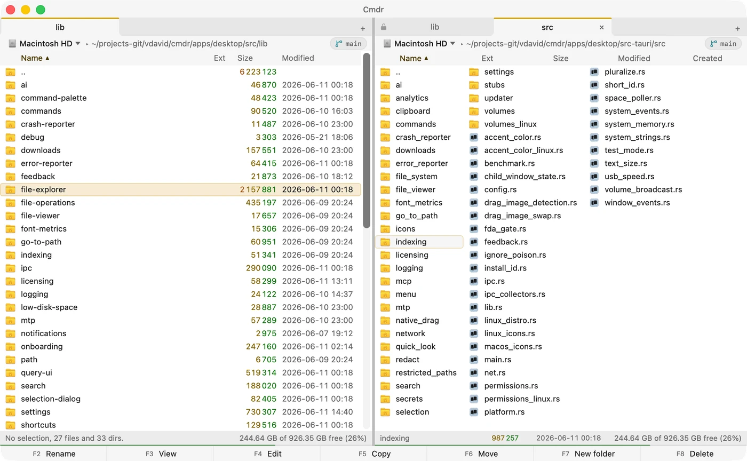Click the analytics folder icon
This screenshot has height=461, width=747.
point(385,98)
